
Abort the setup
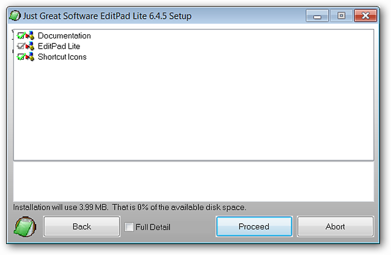click(335, 226)
